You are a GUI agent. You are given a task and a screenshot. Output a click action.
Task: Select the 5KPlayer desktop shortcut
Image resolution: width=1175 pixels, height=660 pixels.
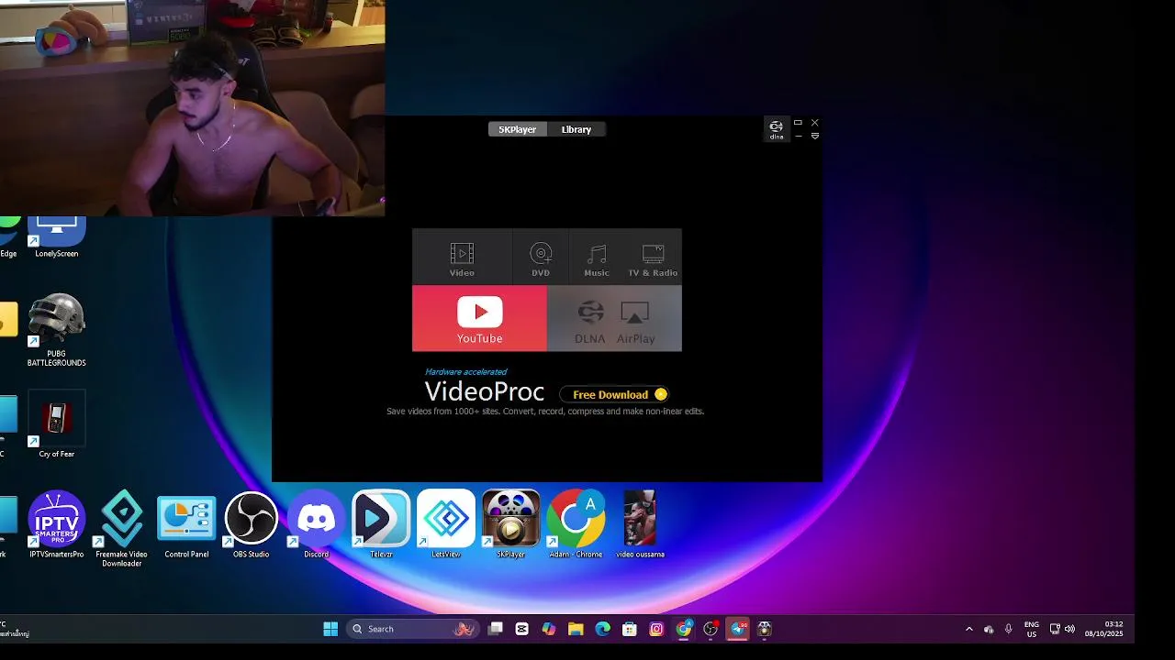tap(510, 524)
